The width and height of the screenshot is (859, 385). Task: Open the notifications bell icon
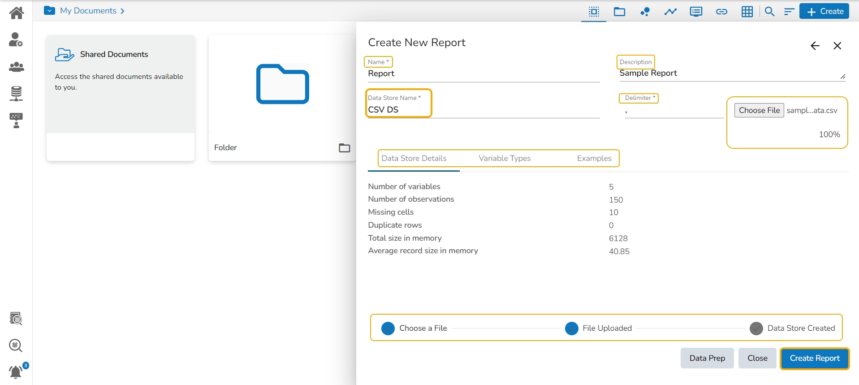[16, 372]
